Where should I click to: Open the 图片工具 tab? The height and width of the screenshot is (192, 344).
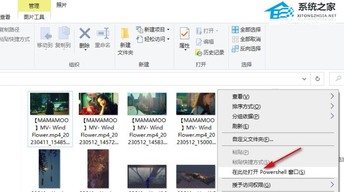pos(34,17)
